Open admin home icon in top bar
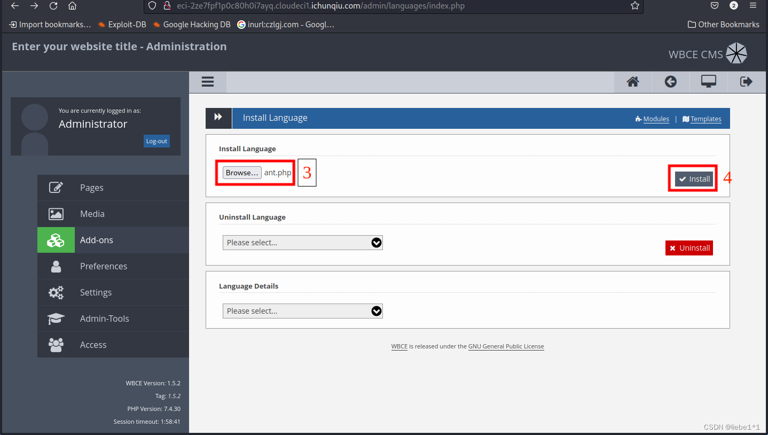 coord(633,82)
